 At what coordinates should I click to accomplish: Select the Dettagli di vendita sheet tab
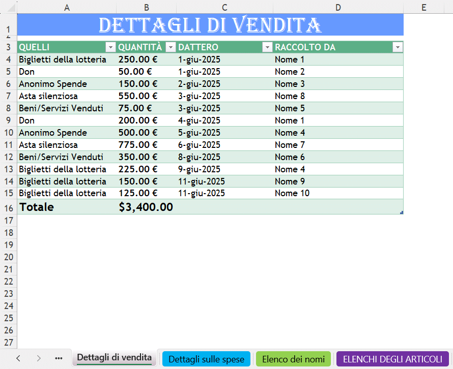tap(114, 358)
